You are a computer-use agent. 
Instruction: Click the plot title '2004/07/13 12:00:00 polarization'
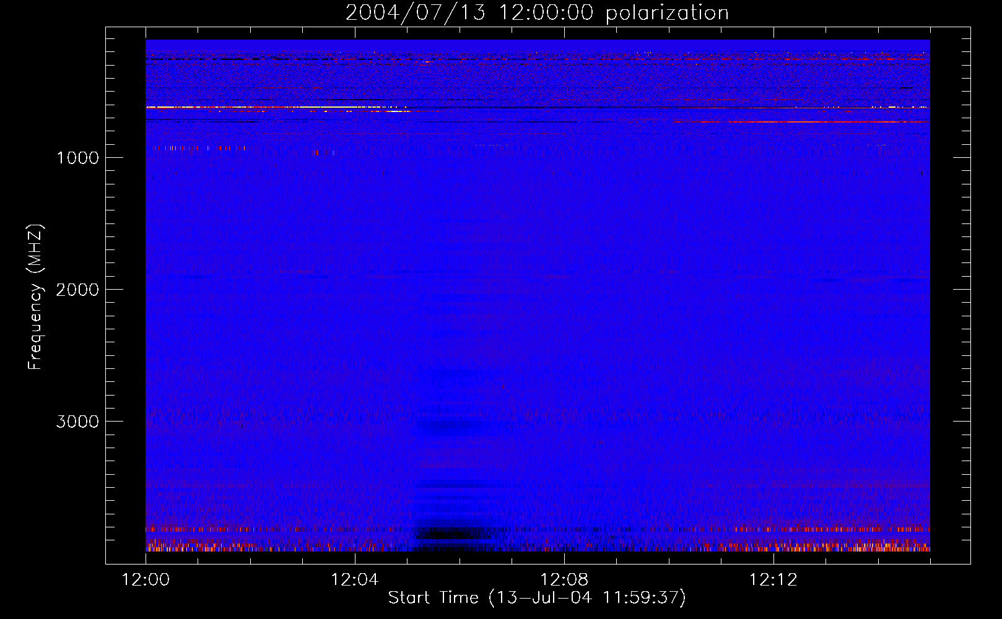coord(537,13)
